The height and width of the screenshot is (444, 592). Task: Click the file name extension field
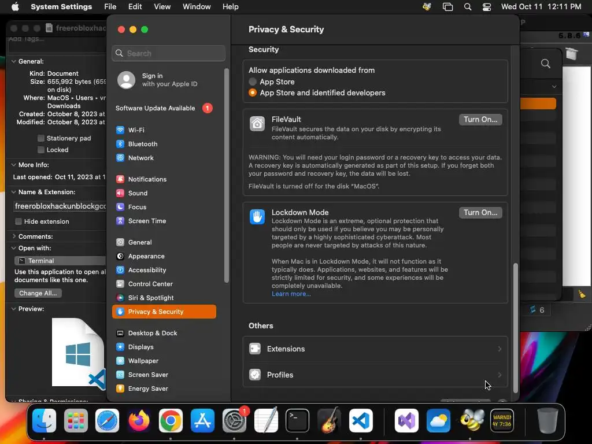60,206
